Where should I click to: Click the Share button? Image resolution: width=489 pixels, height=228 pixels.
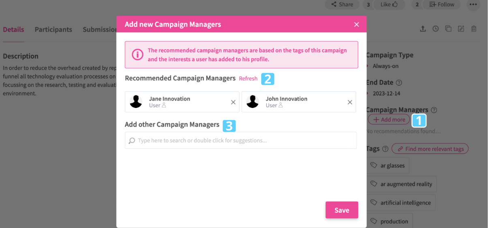tap(342, 4)
